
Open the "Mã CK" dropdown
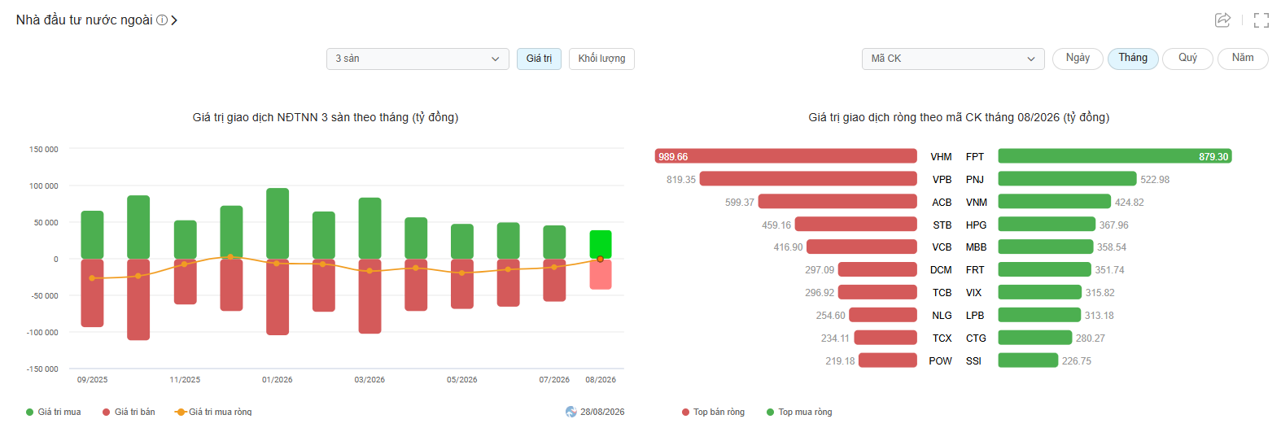953,59
